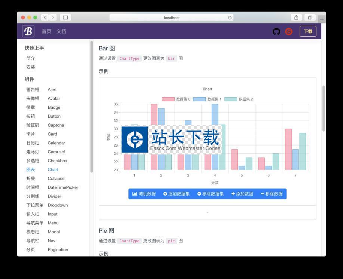Go to 首页 in top navigation
The width and height of the screenshot is (343, 279).
(46, 31)
